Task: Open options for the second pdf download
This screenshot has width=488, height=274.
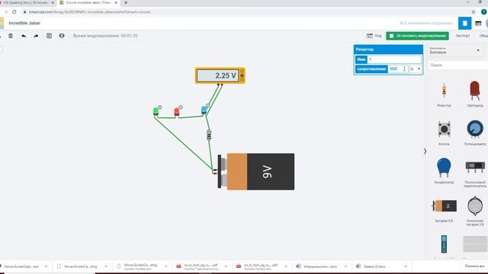Action: pos(285,266)
